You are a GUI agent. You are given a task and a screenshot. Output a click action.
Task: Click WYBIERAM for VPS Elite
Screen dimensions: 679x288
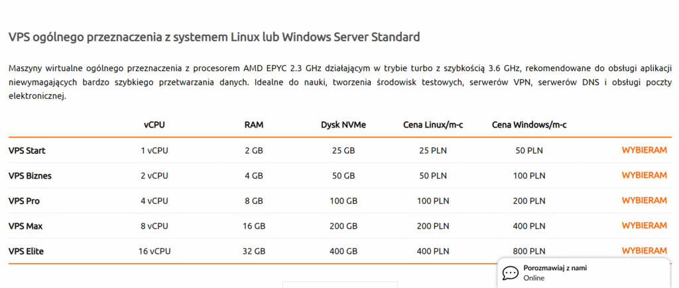pos(644,251)
